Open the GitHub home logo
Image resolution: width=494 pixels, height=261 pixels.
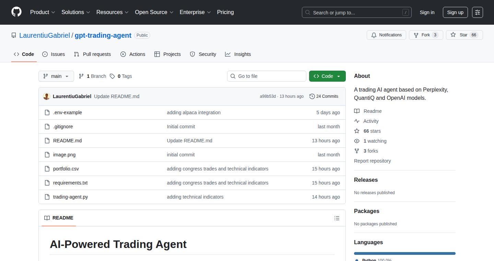point(16,12)
